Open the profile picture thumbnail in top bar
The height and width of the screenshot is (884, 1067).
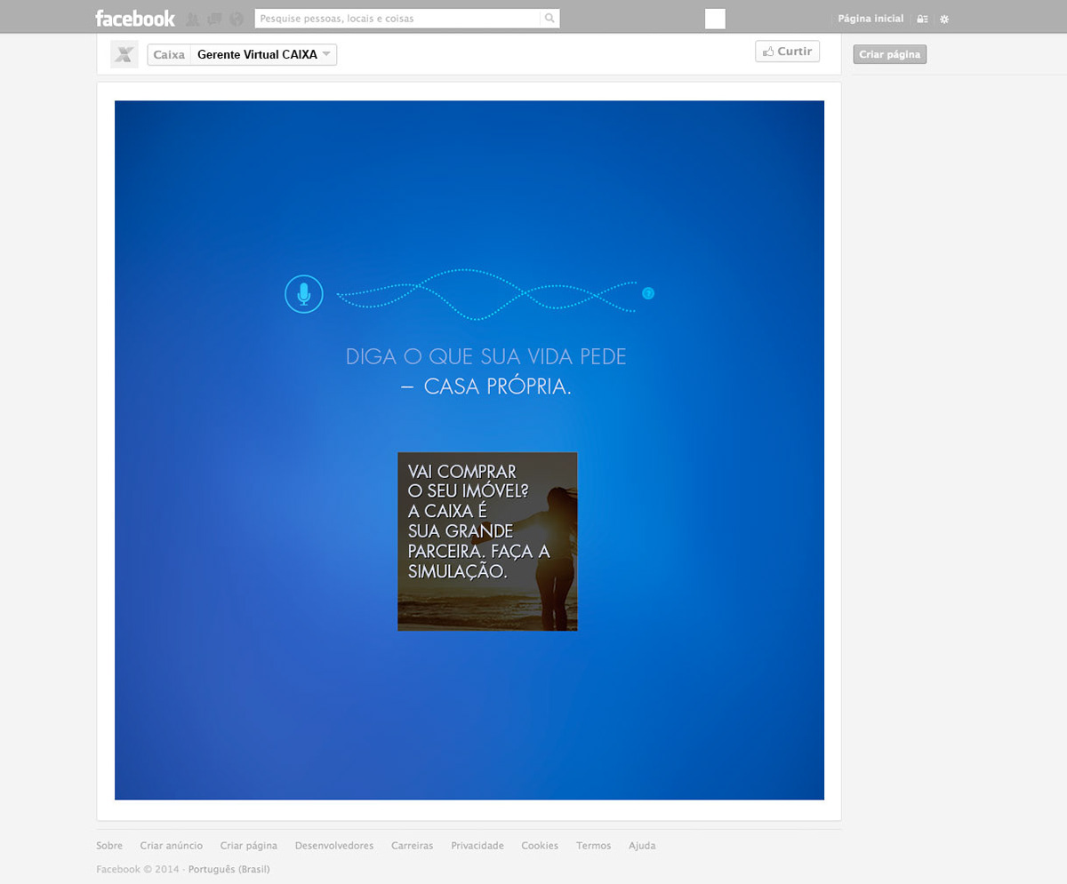click(x=715, y=19)
